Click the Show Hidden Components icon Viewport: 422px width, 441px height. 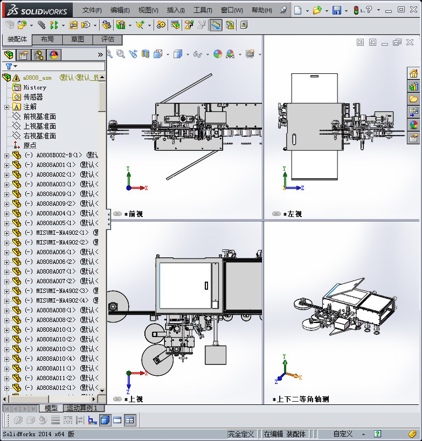tap(106, 25)
